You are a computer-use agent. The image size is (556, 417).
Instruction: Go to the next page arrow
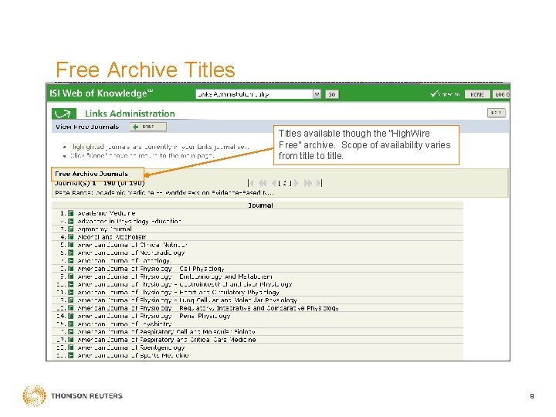[x=296, y=183]
